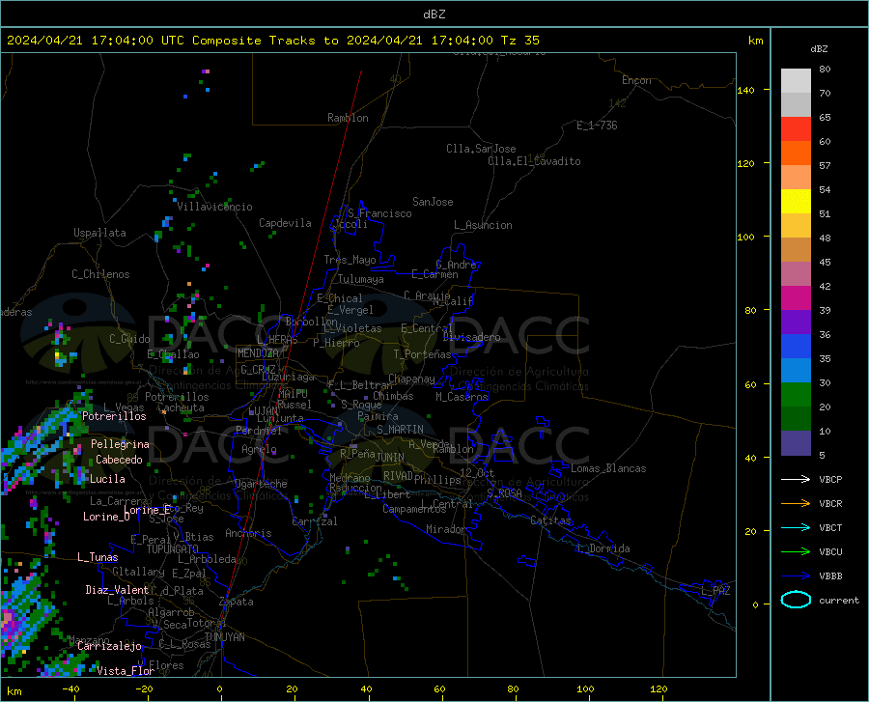Click the Clla.El_Cavadito map label

tap(534, 161)
